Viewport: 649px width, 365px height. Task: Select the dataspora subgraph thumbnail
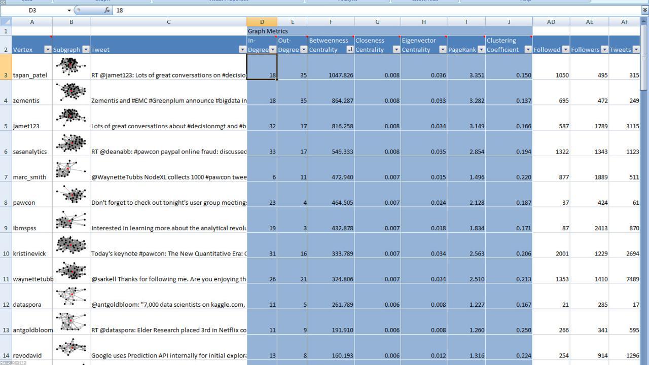[71, 296]
